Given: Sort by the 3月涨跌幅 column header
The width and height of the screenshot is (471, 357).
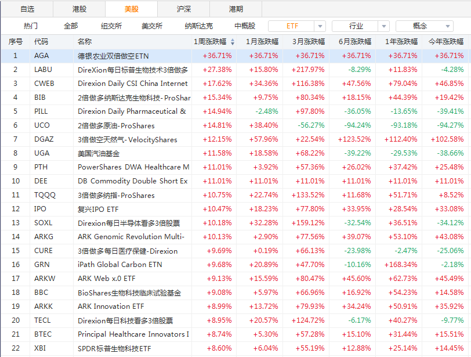Looking at the screenshot, I should 309,42.
